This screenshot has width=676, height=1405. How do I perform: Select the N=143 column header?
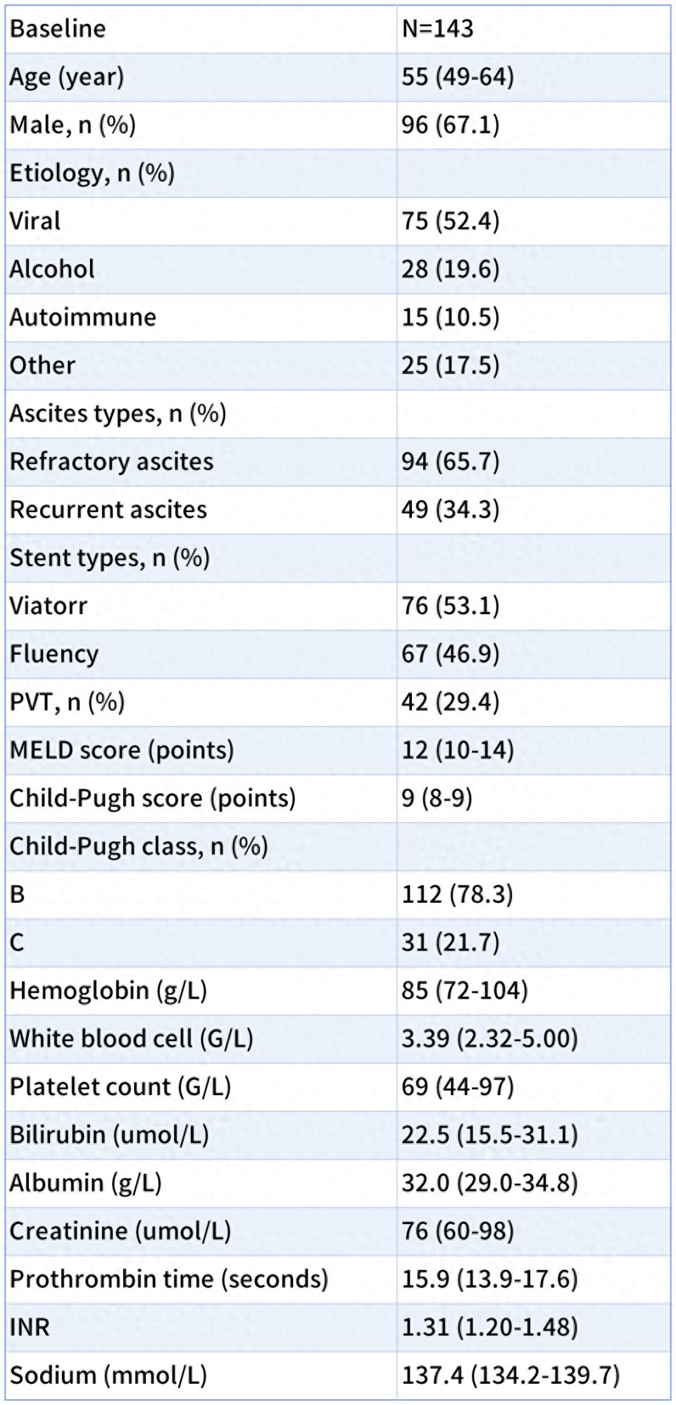437,29
